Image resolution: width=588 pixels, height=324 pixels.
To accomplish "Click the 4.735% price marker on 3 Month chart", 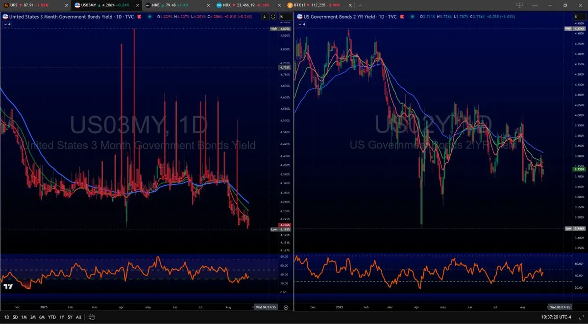I will click(285, 67).
